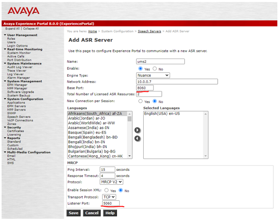Image resolution: width=279 pixels, height=221 pixels.
Task: Select Arabic(Jordan) ar-JO language
Action: coord(87,118)
